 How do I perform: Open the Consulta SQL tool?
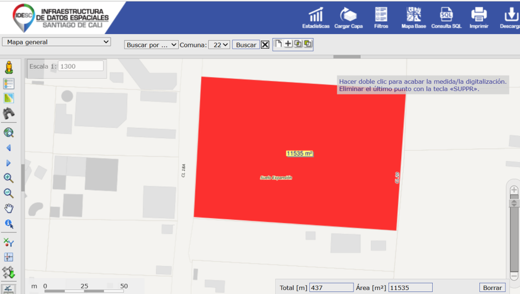click(x=446, y=18)
